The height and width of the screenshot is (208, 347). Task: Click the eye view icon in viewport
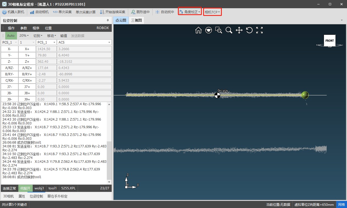coord(209,30)
